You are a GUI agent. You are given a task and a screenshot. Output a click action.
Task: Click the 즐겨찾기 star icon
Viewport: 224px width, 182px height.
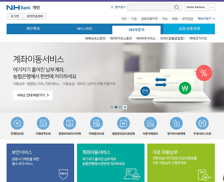tap(112, 7)
